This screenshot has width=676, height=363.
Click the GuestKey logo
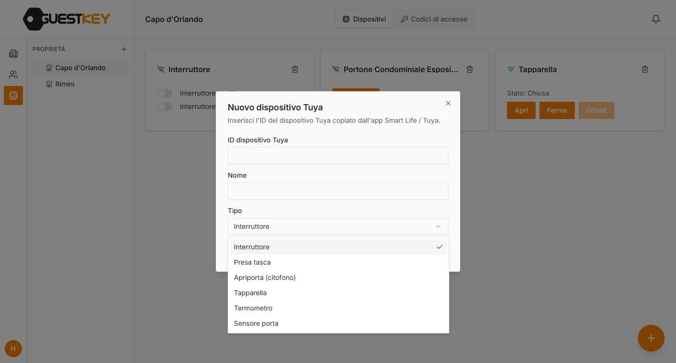(67, 19)
